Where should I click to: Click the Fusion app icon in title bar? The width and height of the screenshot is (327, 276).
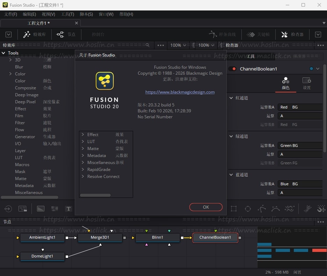(5, 5)
